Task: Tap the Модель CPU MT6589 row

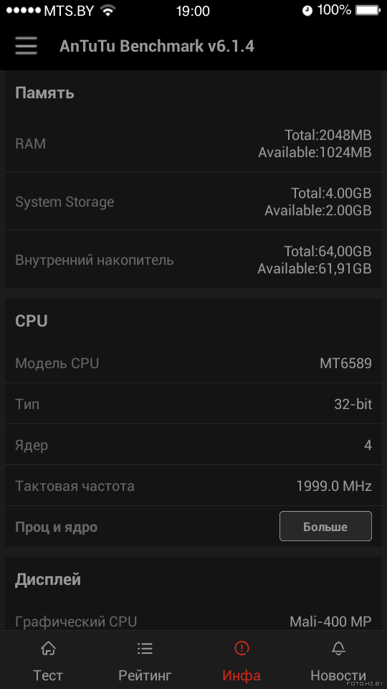Action: [x=193, y=363]
